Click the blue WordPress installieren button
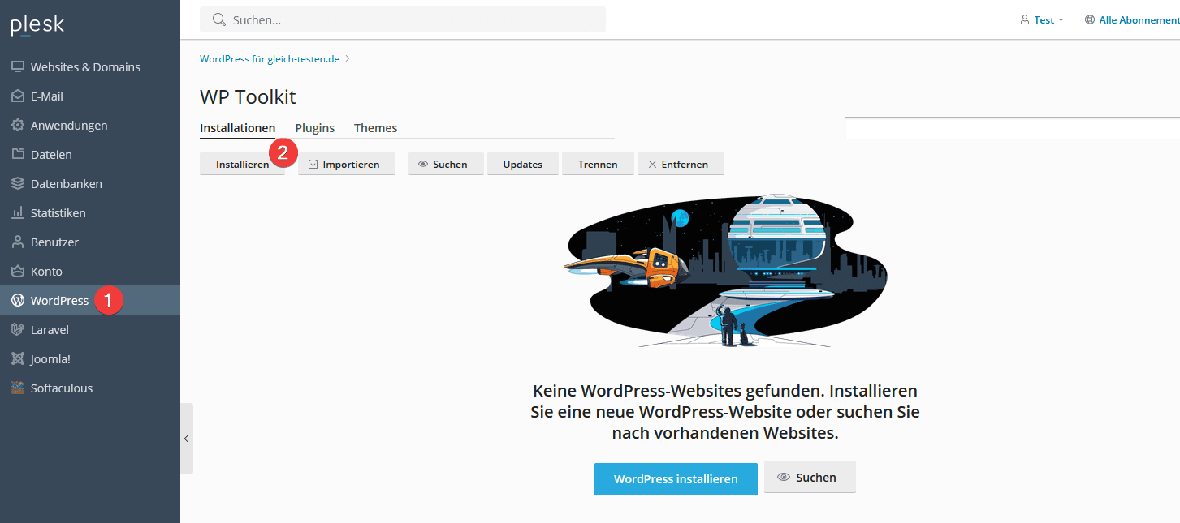Screen dimensions: 1180x523 coord(676,479)
